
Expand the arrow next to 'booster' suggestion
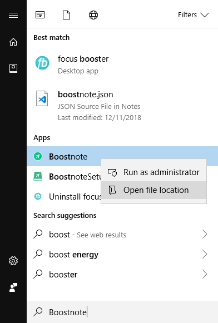tap(205, 274)
